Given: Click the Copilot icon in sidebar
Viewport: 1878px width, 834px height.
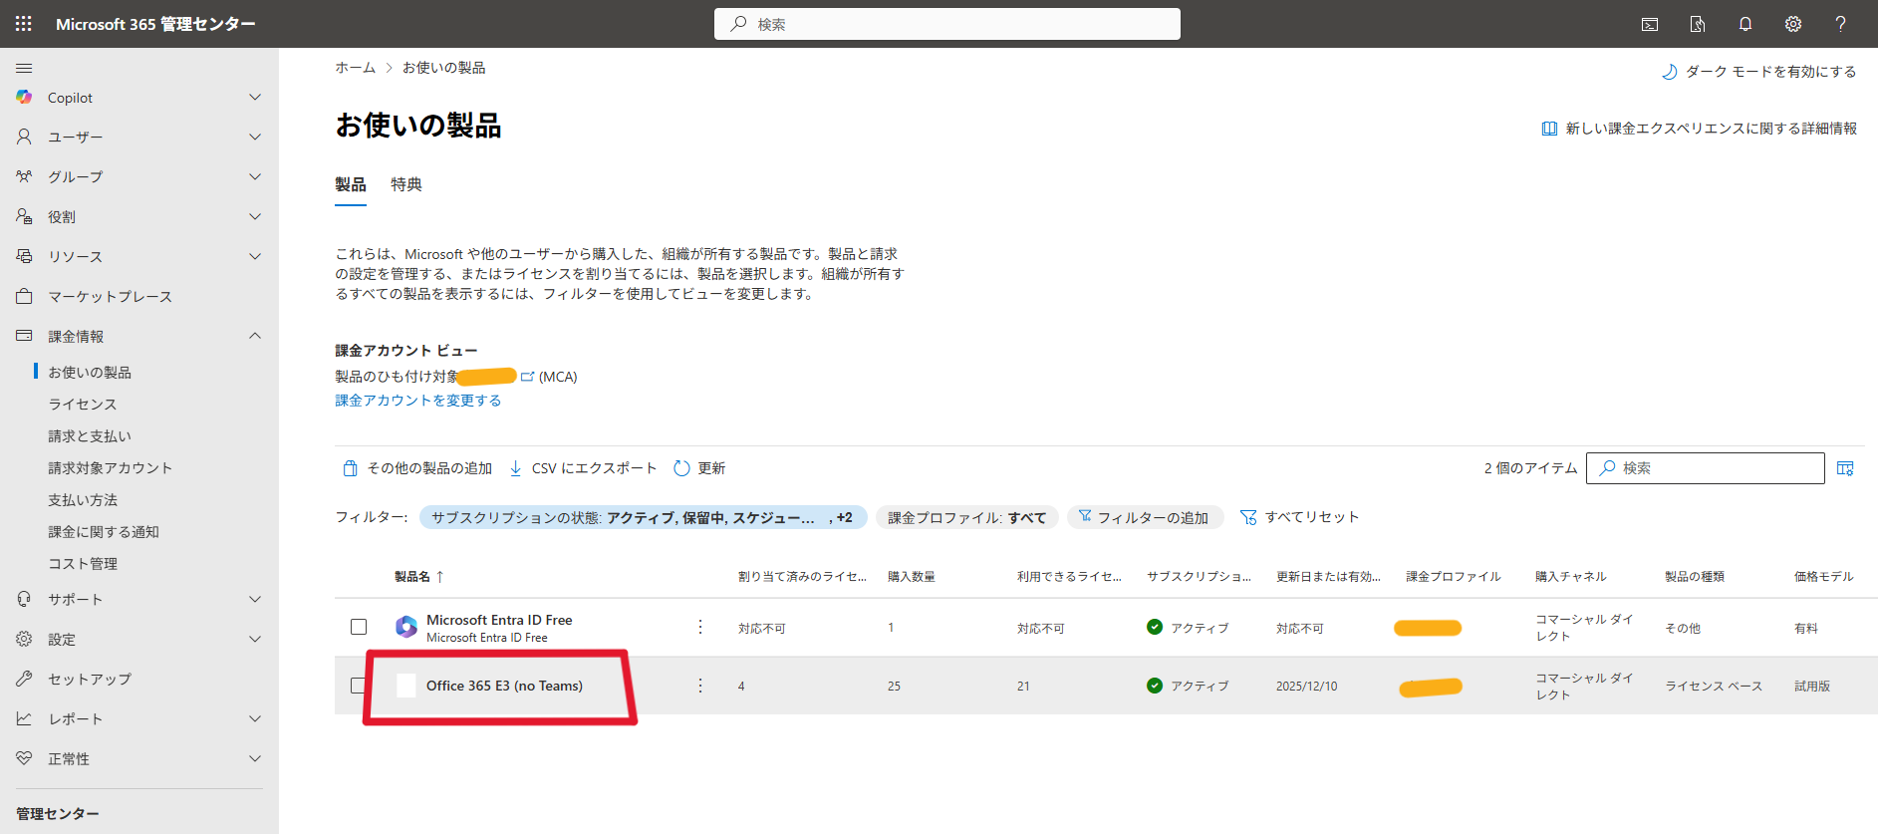Looking at the screenshot, I should [x=24, y=97].
